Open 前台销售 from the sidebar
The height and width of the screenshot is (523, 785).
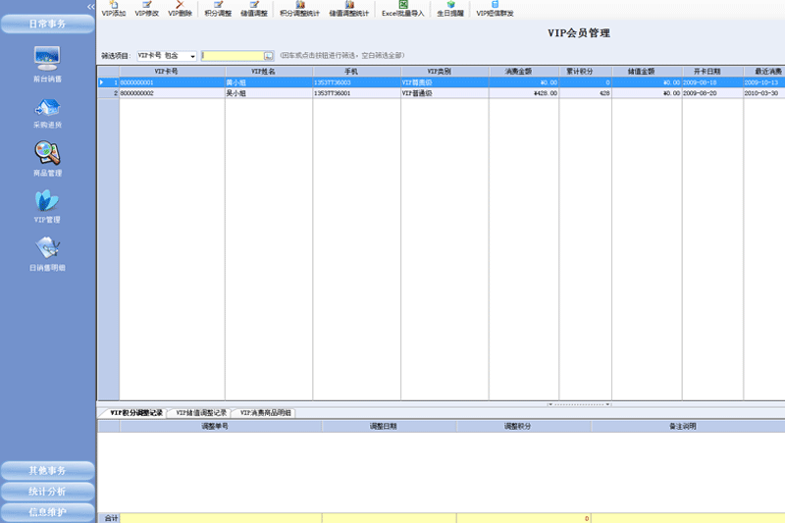47,63
